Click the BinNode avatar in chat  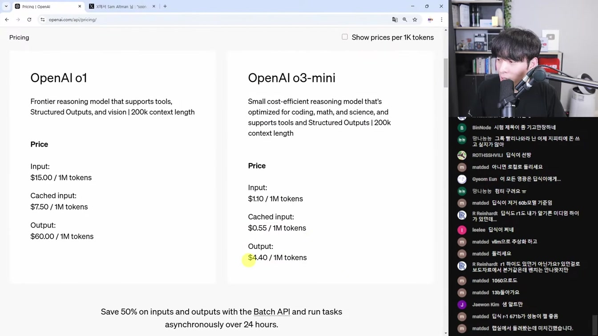coord(462,128)
